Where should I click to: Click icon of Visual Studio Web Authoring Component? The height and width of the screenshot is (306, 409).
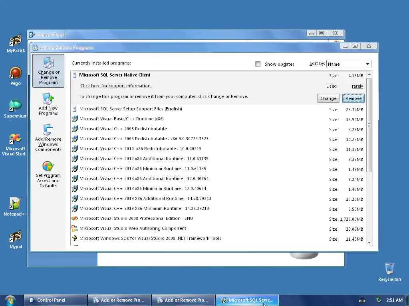pos(75,228)
